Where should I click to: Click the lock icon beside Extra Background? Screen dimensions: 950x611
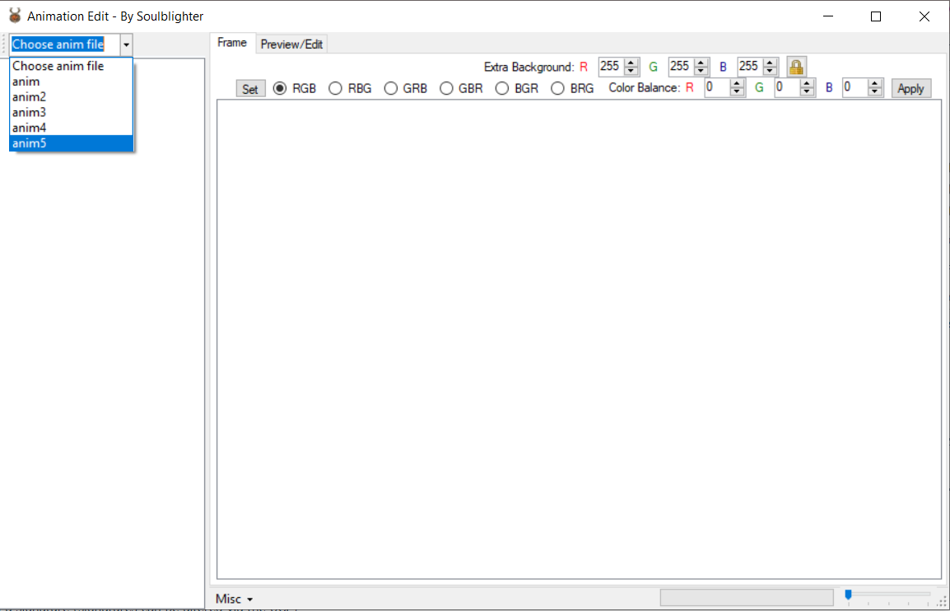796,67
